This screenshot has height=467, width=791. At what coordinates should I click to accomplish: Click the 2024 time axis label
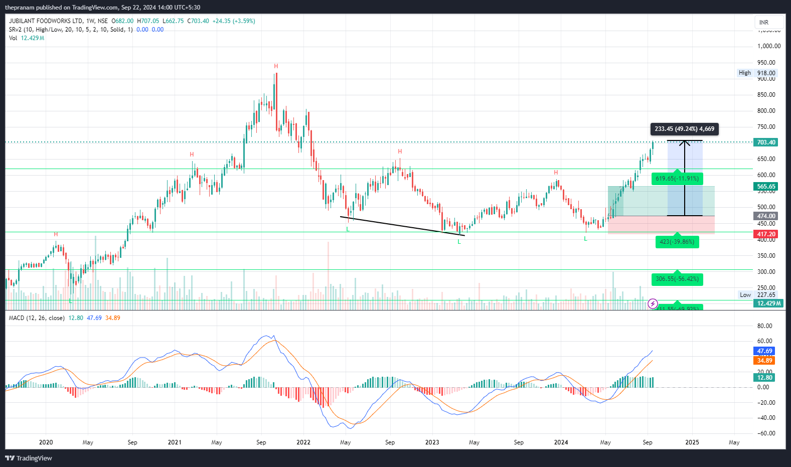[561, 442]
